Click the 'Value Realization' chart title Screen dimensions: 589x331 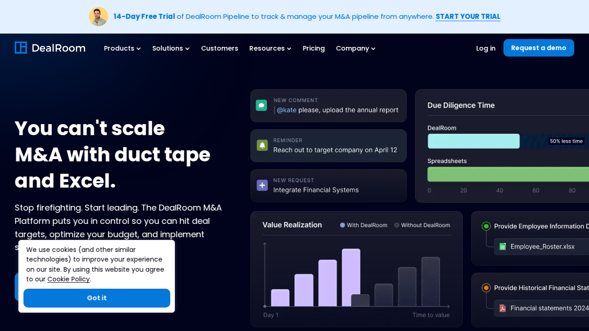292,225
